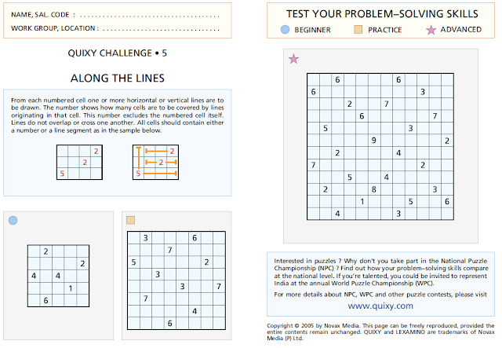Click the orange Practice square in the legend

click(358, 30)
